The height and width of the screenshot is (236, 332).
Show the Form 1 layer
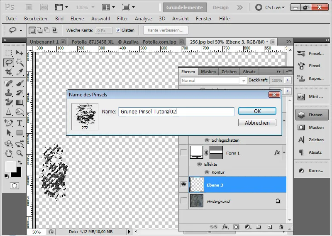(x=183, y=152)
